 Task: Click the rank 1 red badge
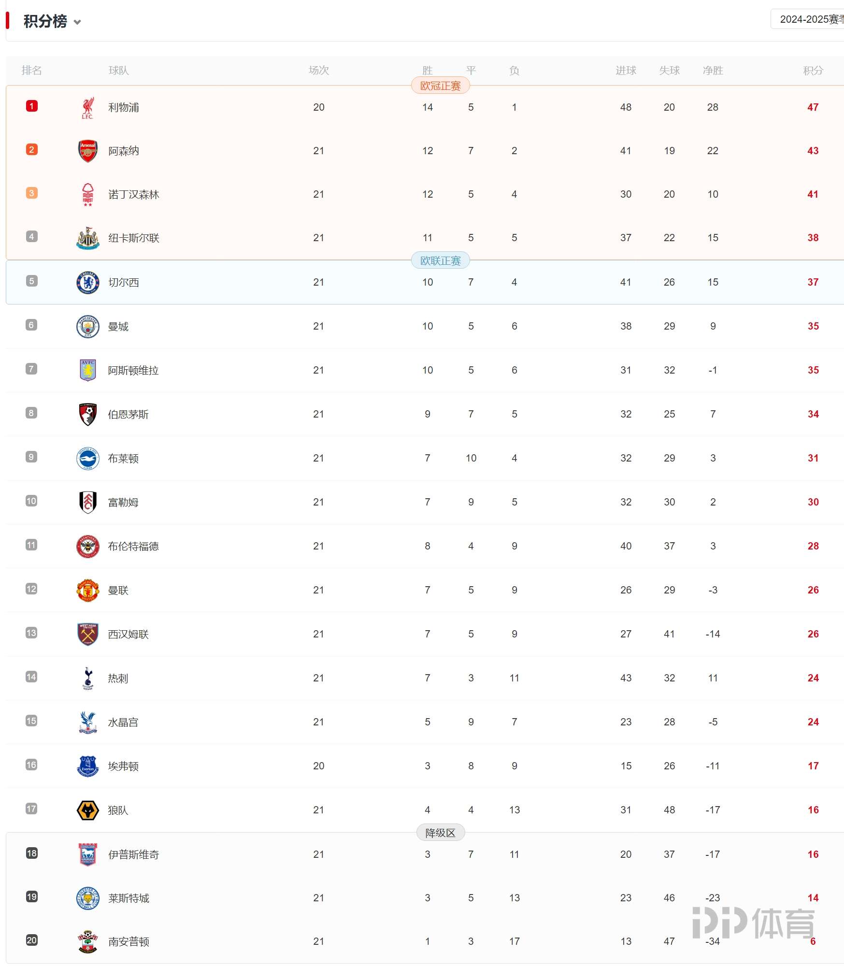pyautogui.click(x=32, y=106)
